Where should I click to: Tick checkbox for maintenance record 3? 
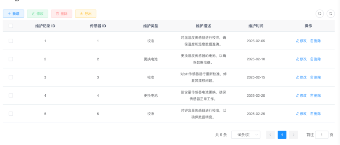pos(11,77)
